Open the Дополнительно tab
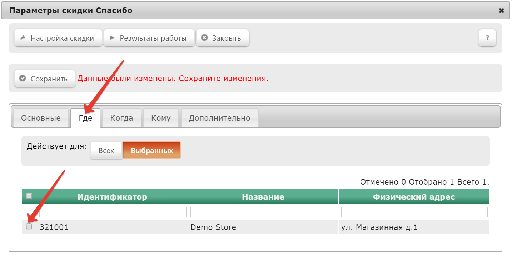Image resolution: width=512 pixels, height=256 pixels. 219,118
